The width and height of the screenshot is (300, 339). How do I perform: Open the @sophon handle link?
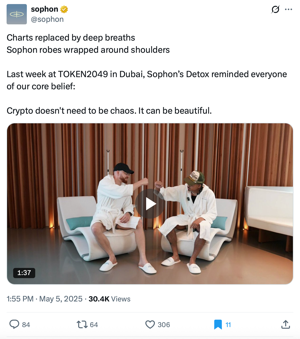[47, 19]
